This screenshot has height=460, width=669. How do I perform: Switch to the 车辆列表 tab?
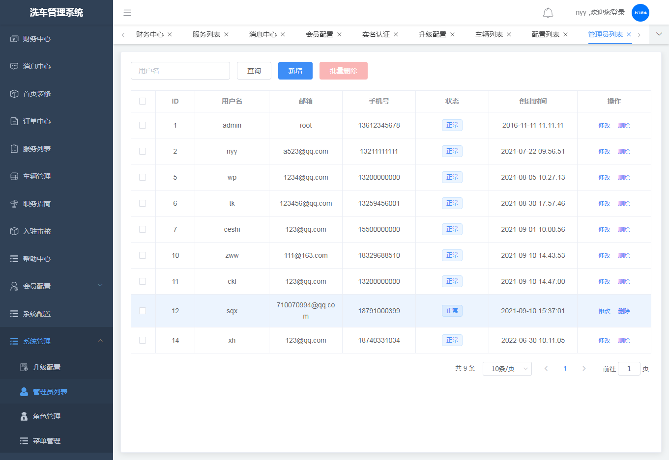[x=489, y=34]
